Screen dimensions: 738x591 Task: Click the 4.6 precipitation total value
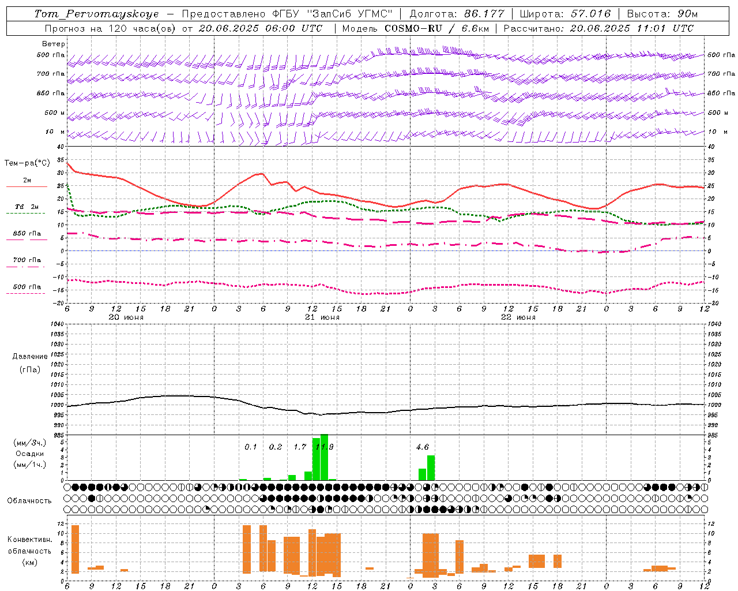(x=422, y=447)
